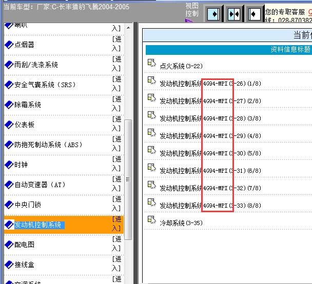Select 除霜系统 category
This screenshot has height=284, width=312.
point(28,105)
